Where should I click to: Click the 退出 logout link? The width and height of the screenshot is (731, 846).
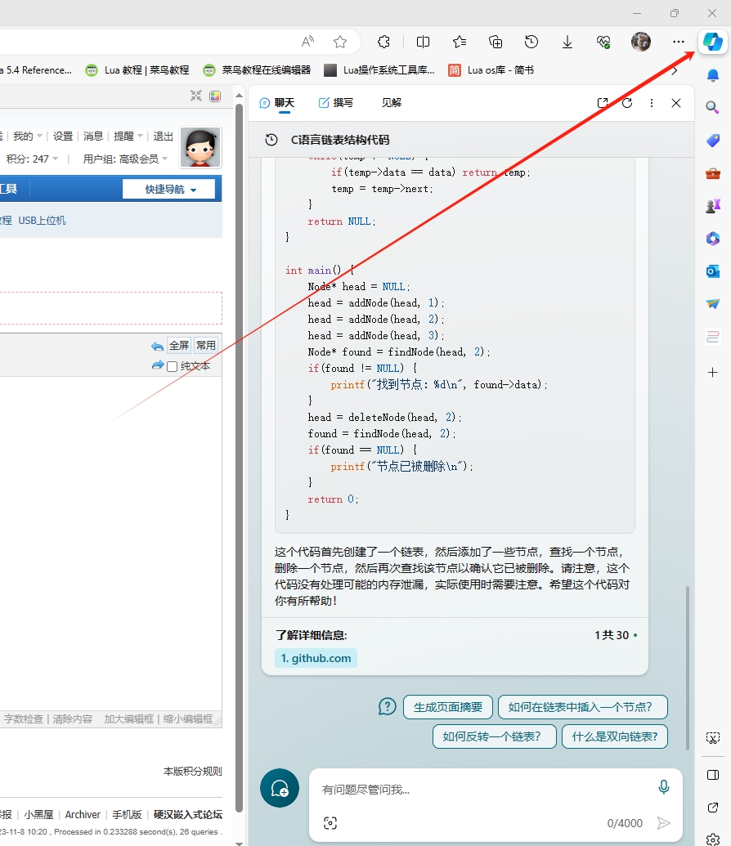coord(163,136)
